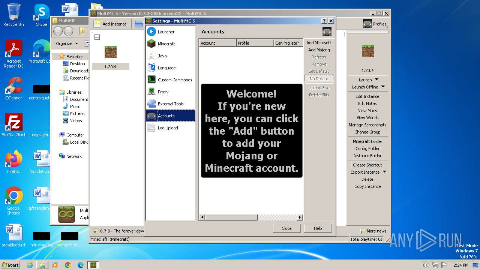Image resolution: width=480 pixels, height=270 pixels.
Task: Click the Can Migrate? column header
Action: point(288,43)
